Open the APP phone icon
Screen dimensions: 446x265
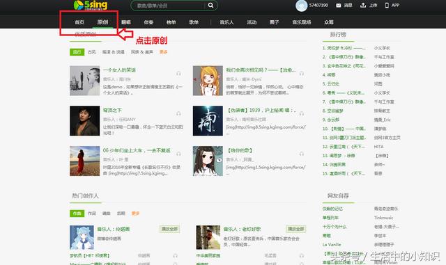click(387, 5)
